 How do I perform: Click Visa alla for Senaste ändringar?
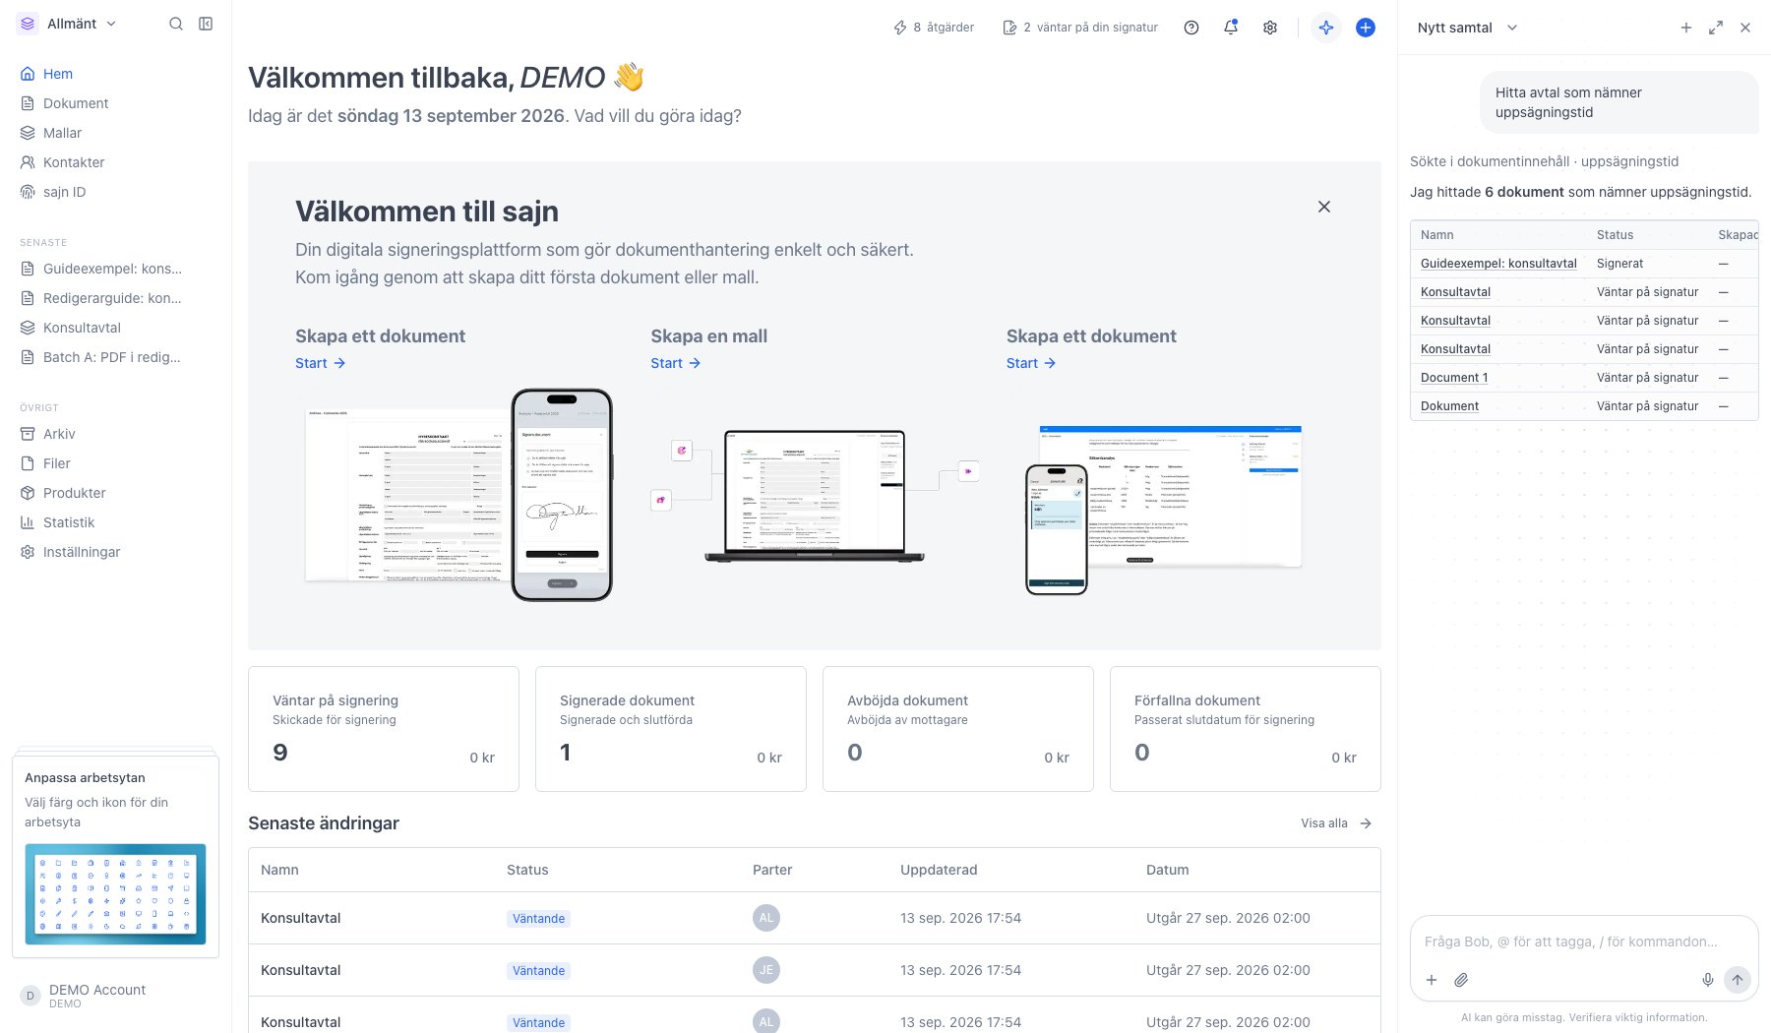click(x=1336, y=823)
